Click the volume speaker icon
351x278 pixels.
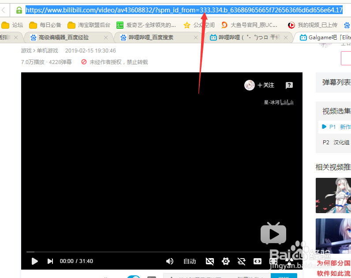click(170, 261)
